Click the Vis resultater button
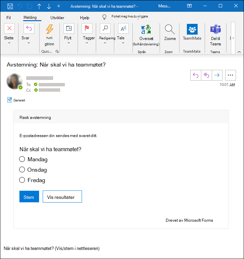The image size is (244, 259). [x=62, y=197]
